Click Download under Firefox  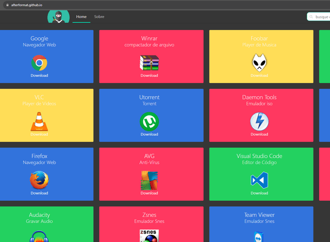click(x=39, y=193)
